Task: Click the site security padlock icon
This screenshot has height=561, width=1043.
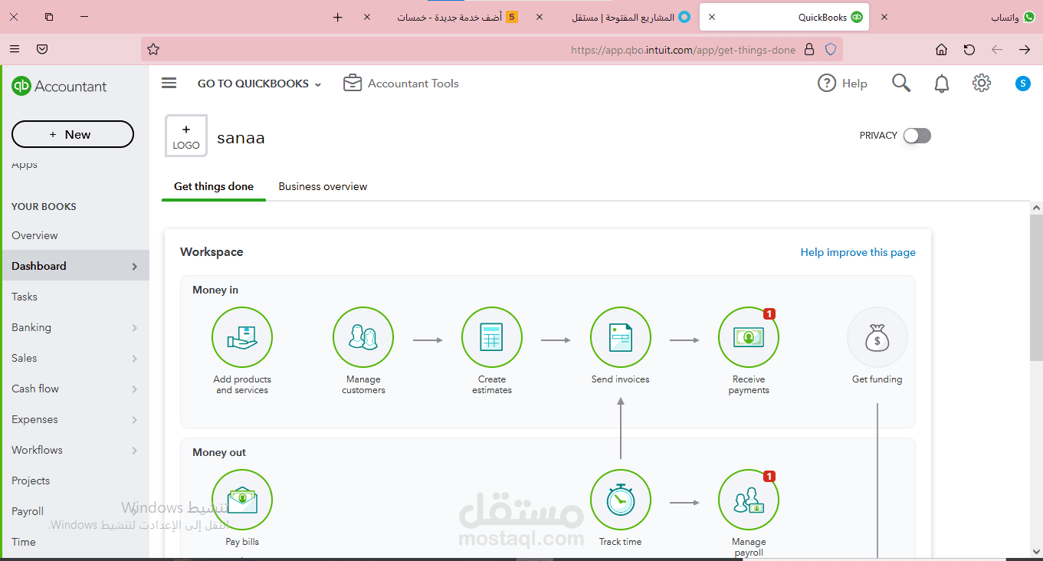Action: 809,50
